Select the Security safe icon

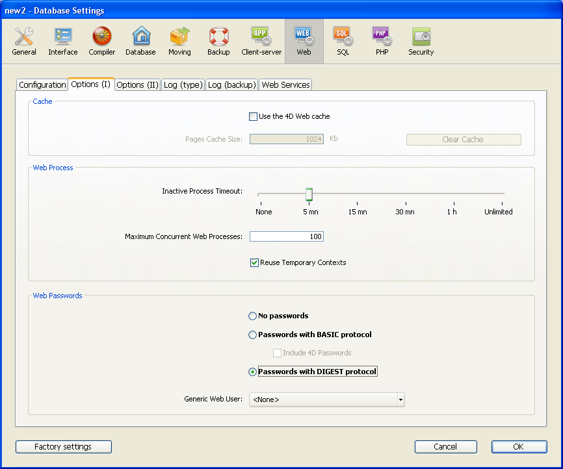421,41
